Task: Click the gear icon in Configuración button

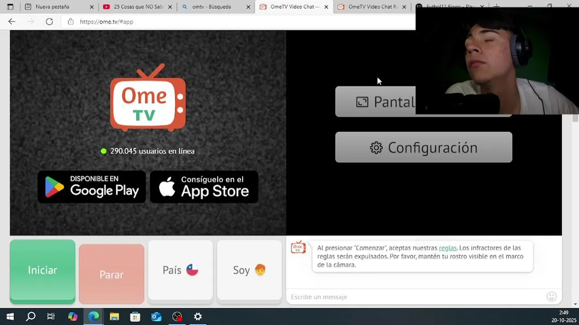Action: point(376,148)
